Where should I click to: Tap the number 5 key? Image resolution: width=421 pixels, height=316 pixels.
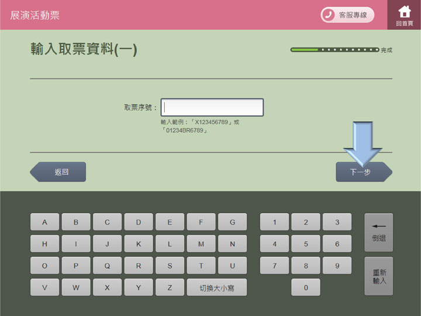tap(306, 244)
